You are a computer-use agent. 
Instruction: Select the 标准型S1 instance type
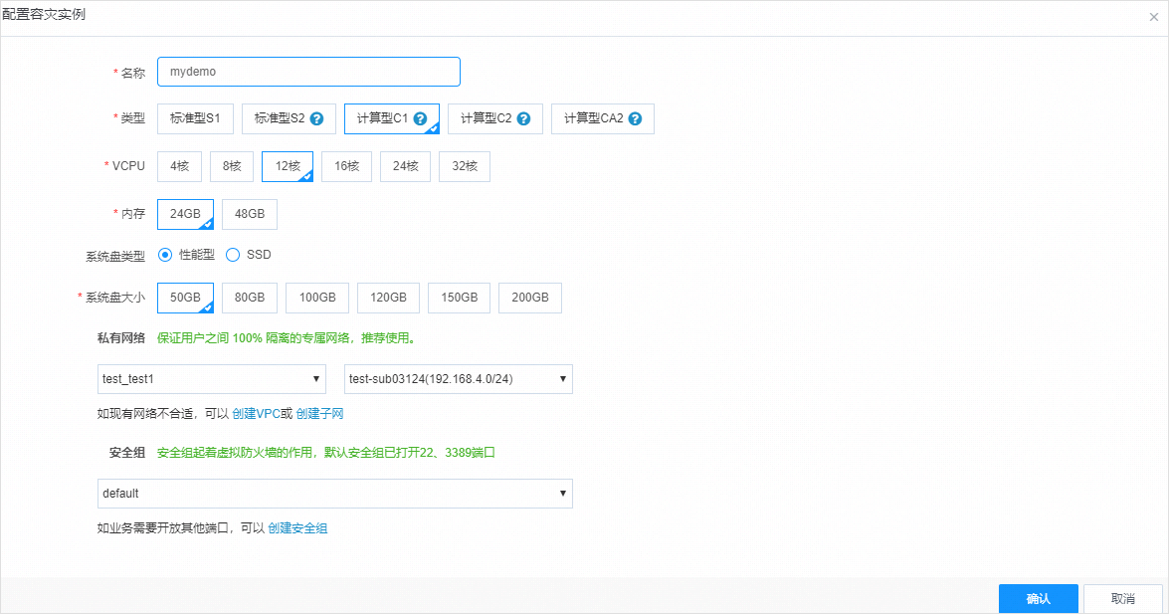[x=195, y=117]
